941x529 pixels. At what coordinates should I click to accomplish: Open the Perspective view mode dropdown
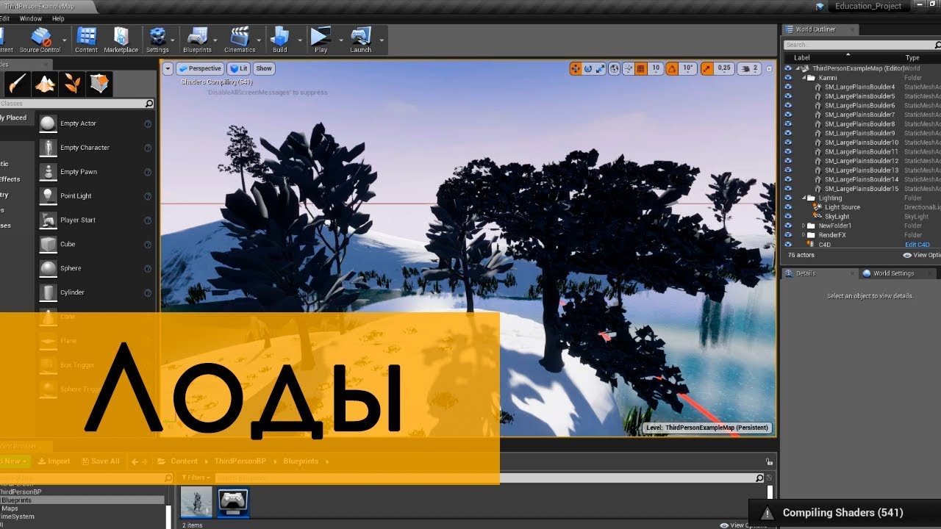[x=200, y=68]
